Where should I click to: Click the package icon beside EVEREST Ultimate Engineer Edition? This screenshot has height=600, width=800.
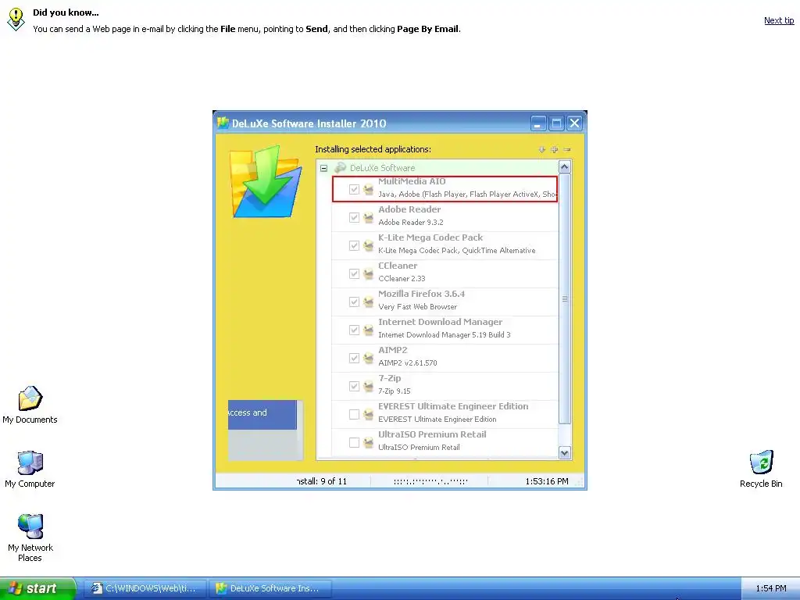(x=369, y=414)
